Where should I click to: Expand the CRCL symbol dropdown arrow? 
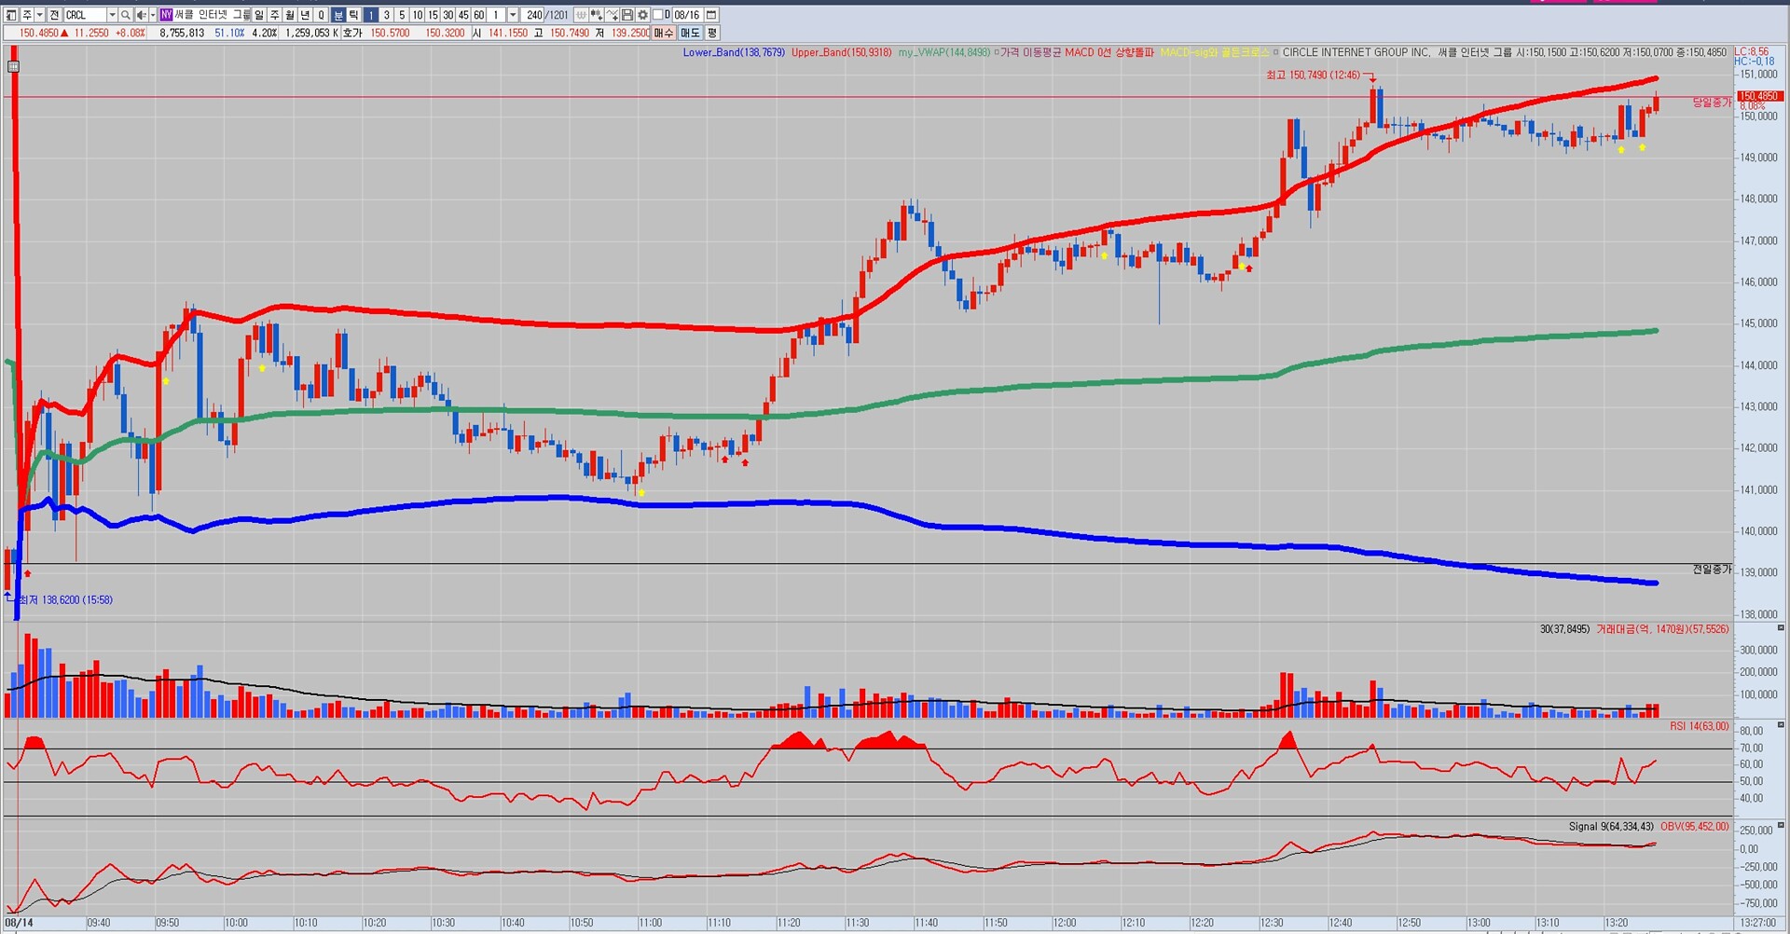112,15
